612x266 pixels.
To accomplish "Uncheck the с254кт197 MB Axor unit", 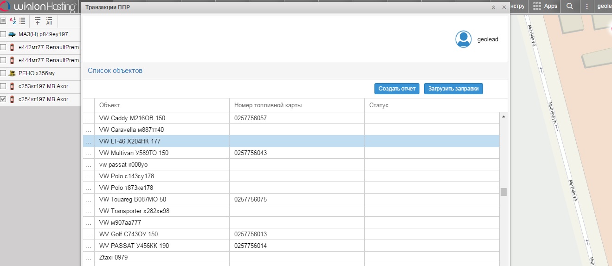I will click(3, 99).
